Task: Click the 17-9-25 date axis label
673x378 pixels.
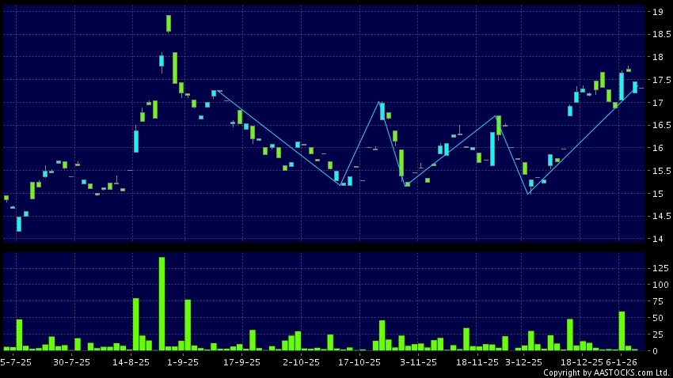Action: point(242,361)
